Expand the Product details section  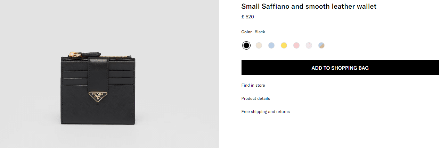click(255, 98)
